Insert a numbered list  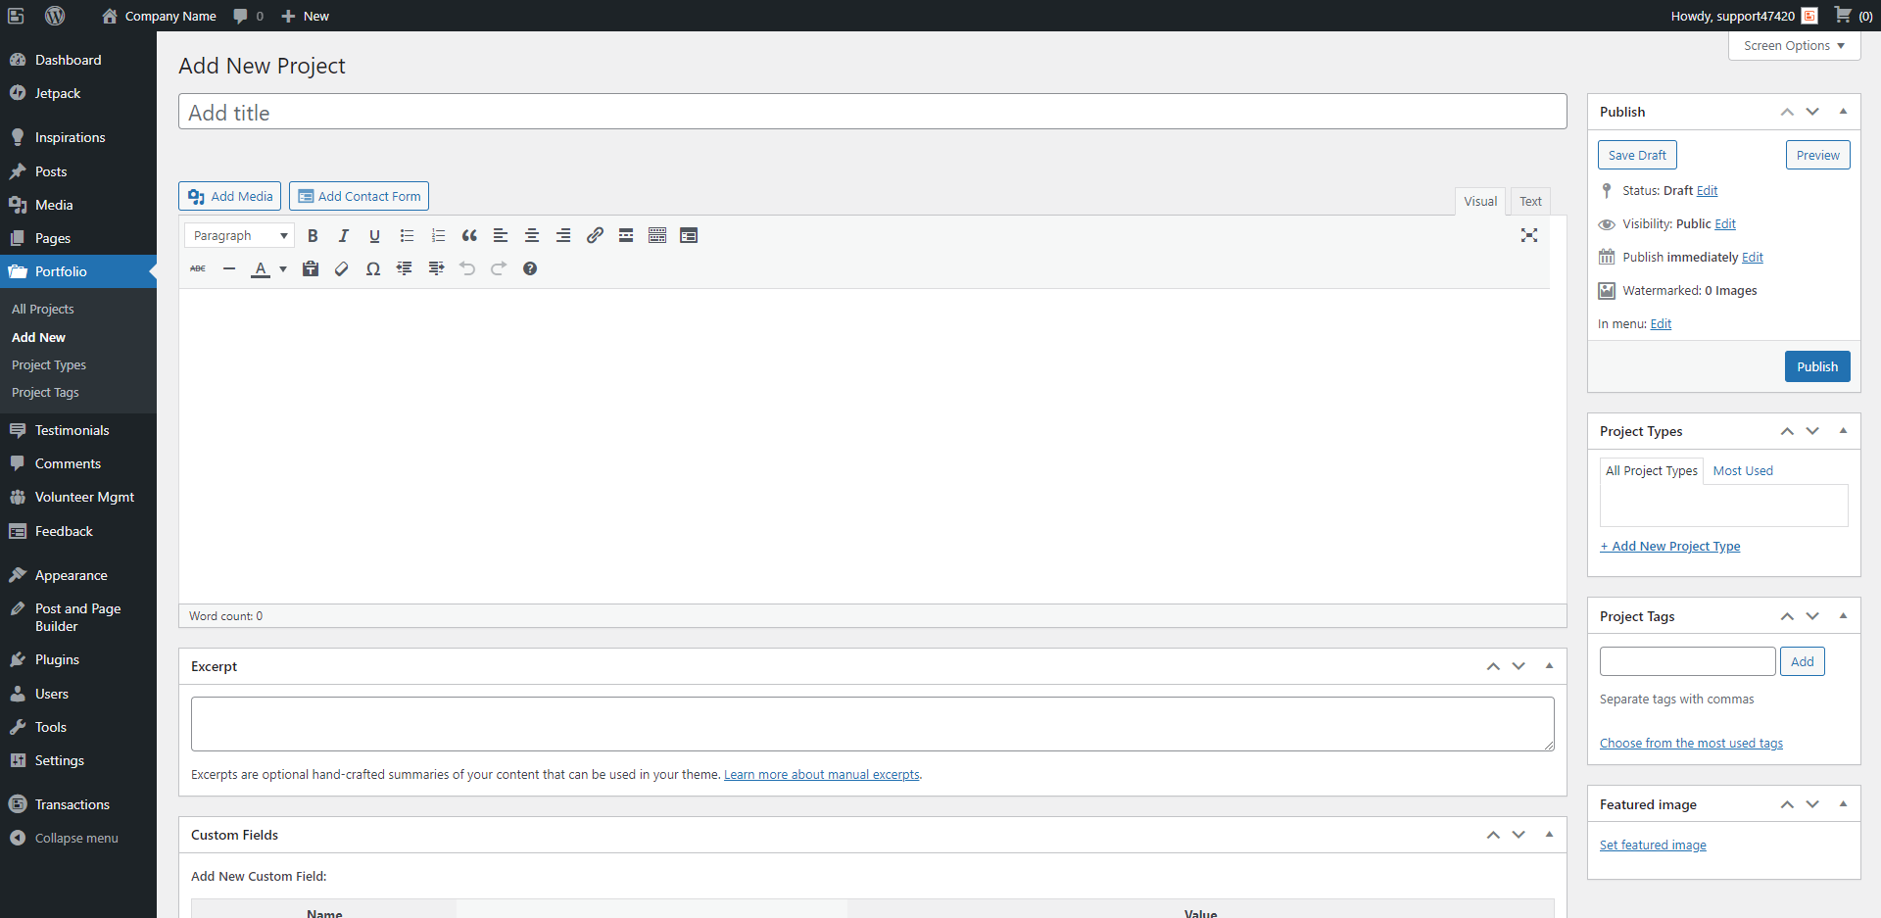pos(438,236)
